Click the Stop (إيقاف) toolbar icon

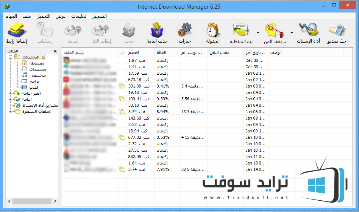pyautogui.click(x=73, y=30)
